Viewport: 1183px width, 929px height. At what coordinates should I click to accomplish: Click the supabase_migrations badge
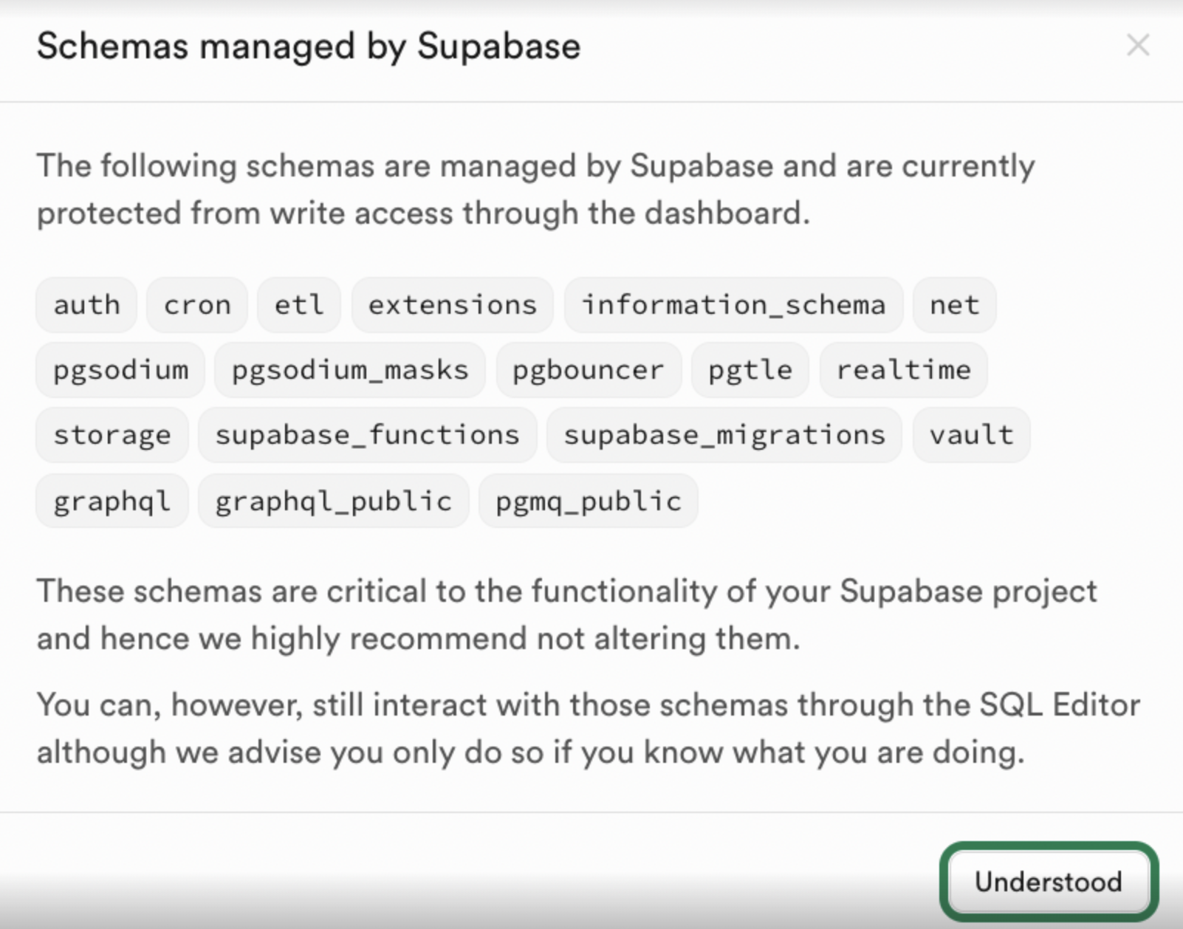pos(724,435)
